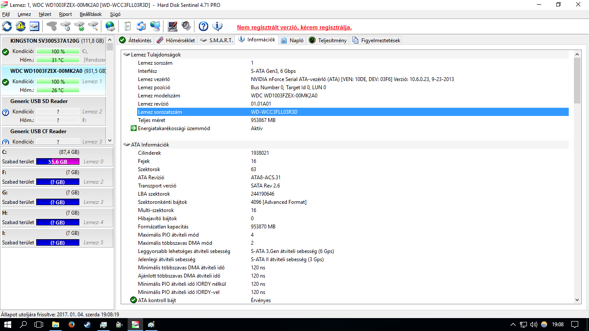Open the Lemez menu
The image size is (589, 331).
[24, 14]
